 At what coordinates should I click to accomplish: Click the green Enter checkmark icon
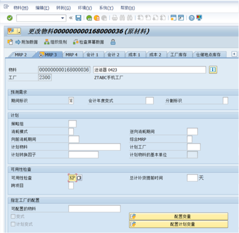tap(10, 18)
